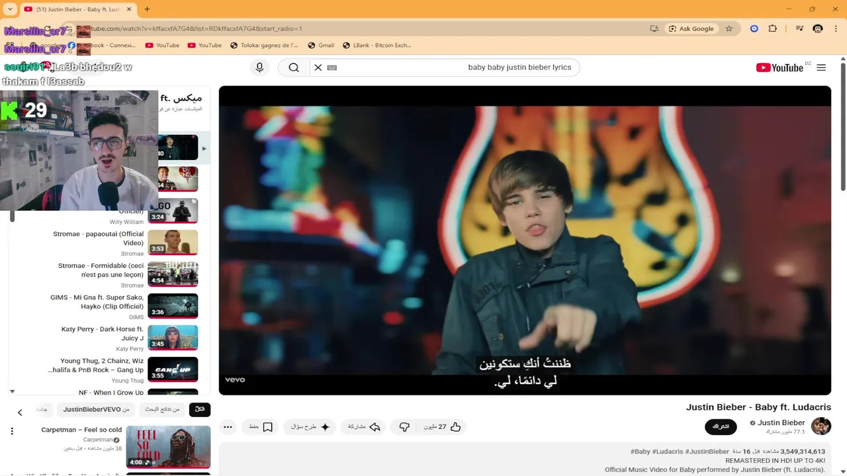This screenshot has width=847, height=476.
Task: Open the Chrome media control icon
Action: [799, 28]
